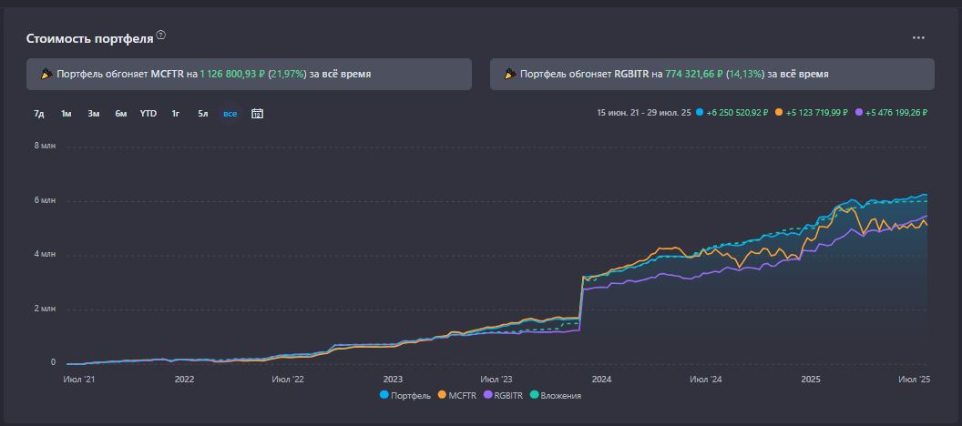Image resolution: width=962 pixels, height=426 pixels.
Task: Toggle the Портфель series in legend
Action: point(405,395)
